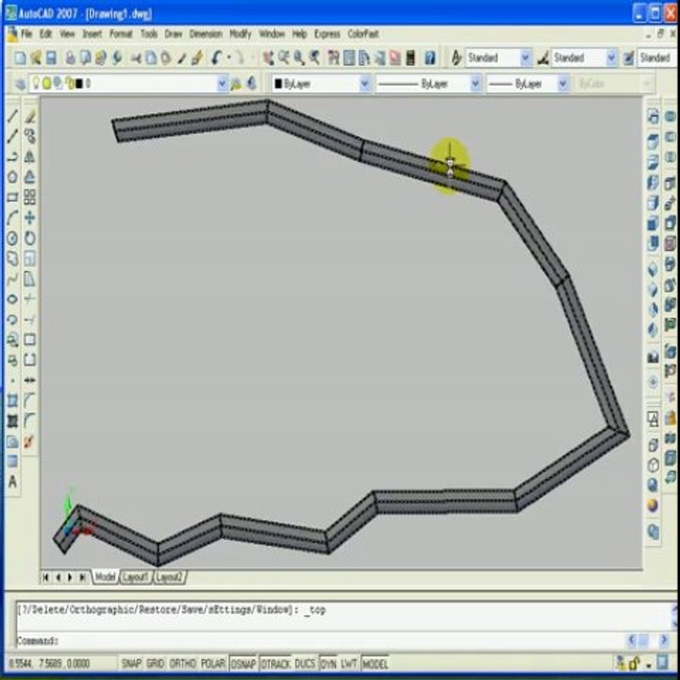The image size is (680, 680).
Task: Open the Express menu
Action: coord(327,34)
